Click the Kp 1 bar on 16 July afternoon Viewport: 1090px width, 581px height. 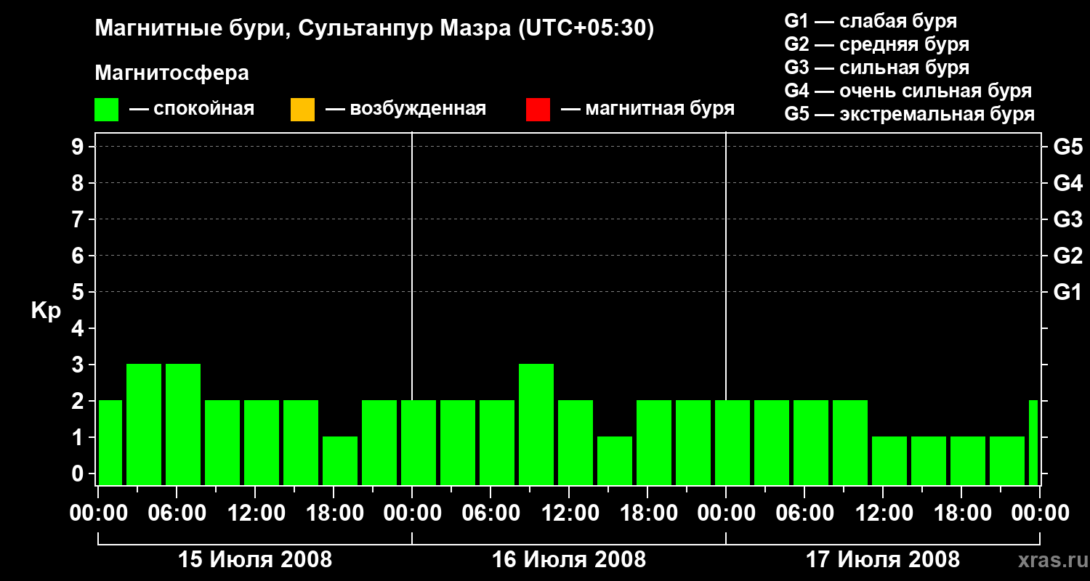(615, 460)
